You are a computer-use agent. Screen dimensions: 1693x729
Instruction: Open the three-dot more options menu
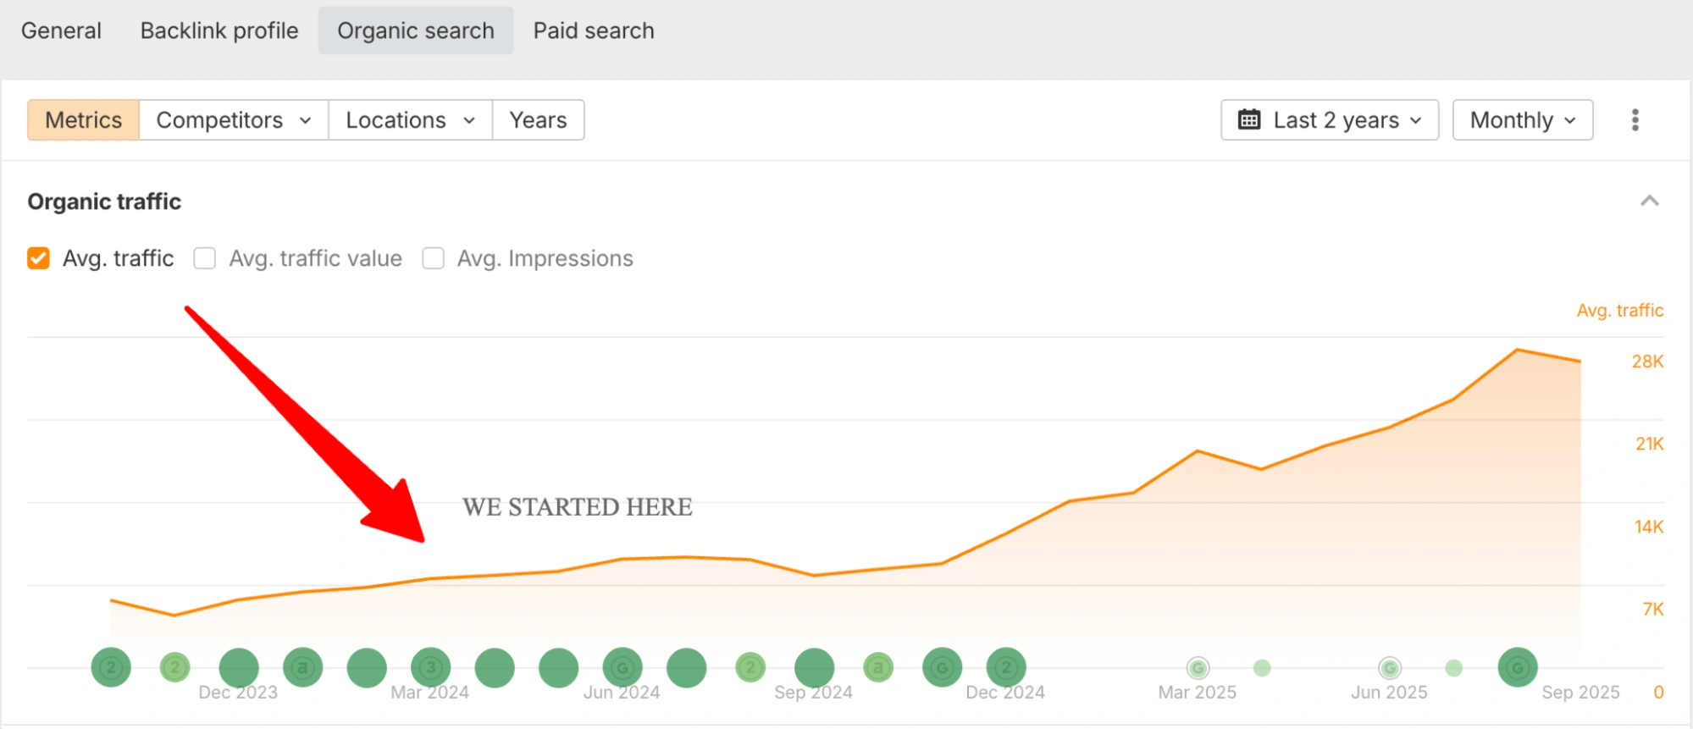1635,120
